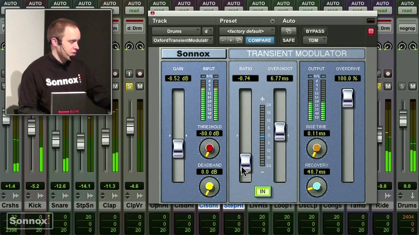Screen dimensions: 419x235
Task: Open automation mode read on Drums track
Action: pyautogui.click(x=407, y=10)
